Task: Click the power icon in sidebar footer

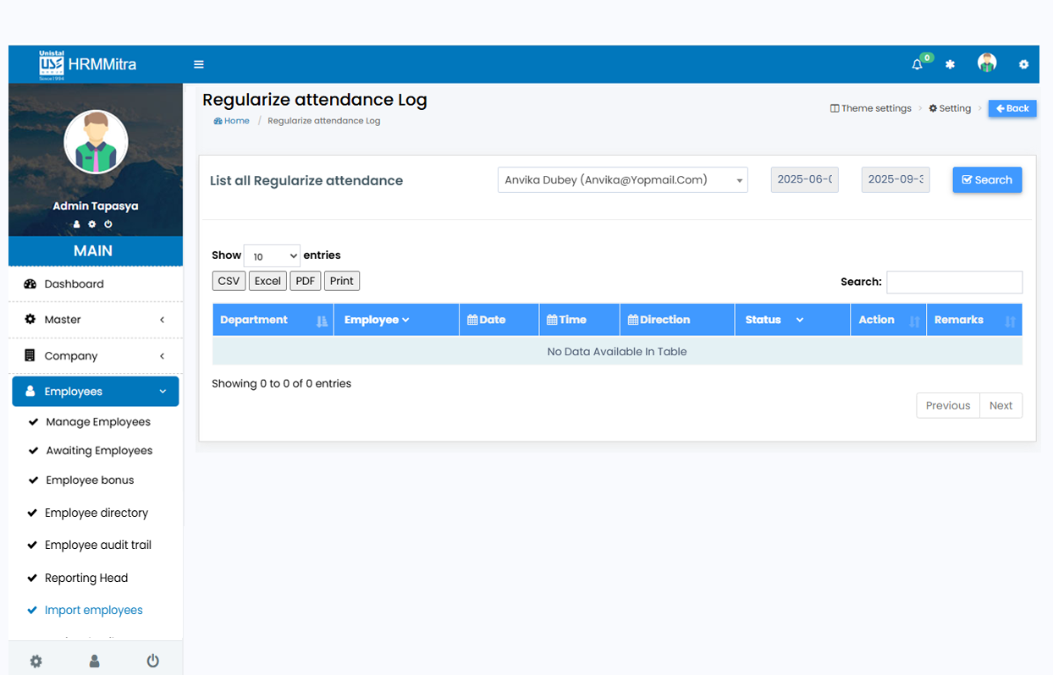Action: 152,661
